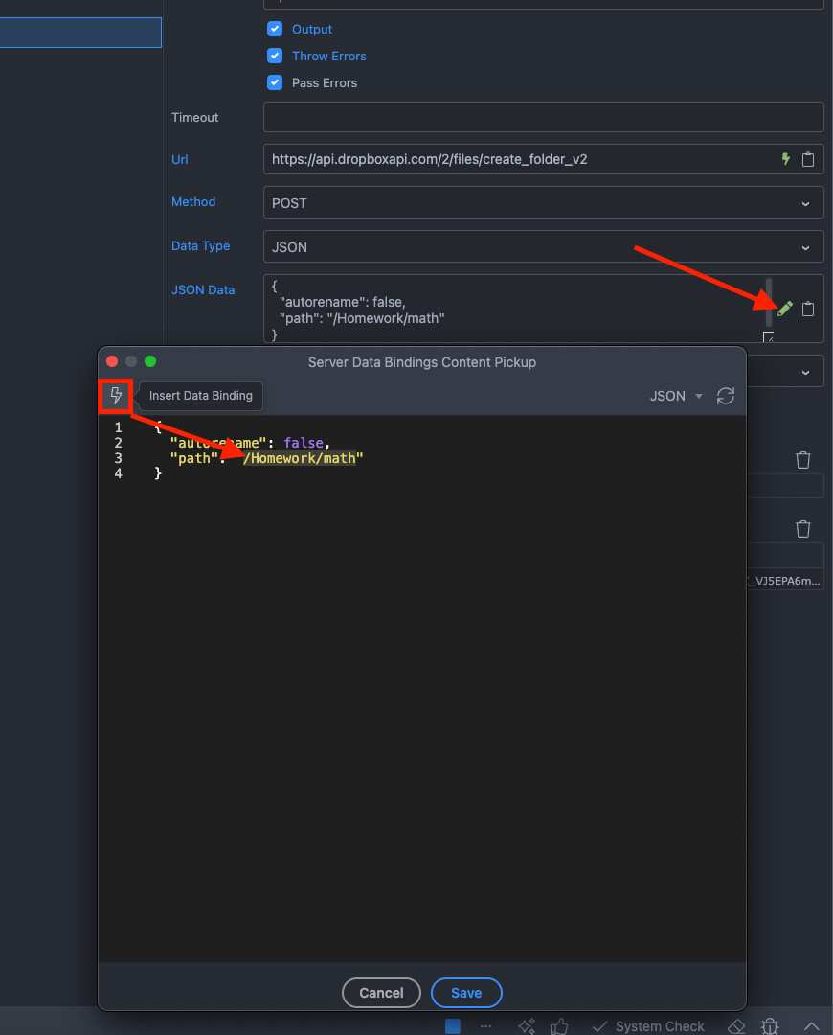The width and height of the screenshot is (833, 1035).
Task: Click the Method property label
Action: (193, 201)
